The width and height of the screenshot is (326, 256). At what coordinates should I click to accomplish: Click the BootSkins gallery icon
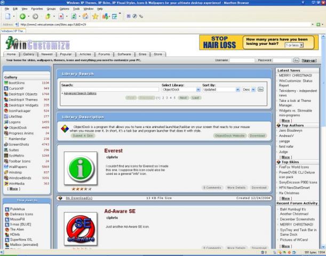(6, 83)
